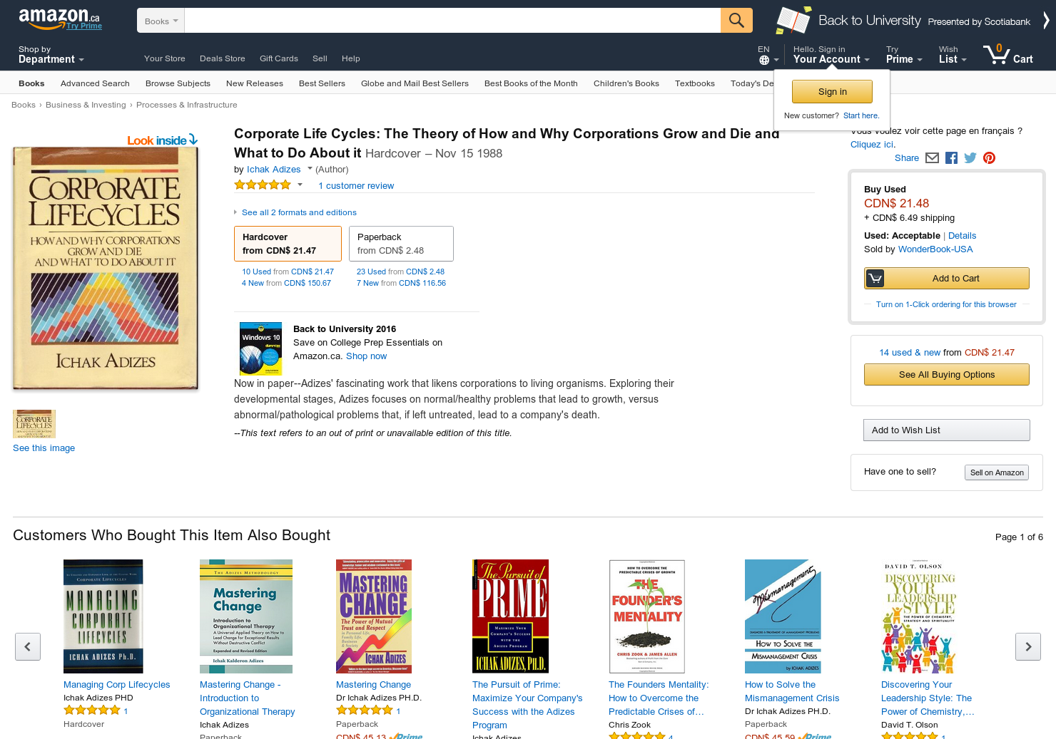This screenshot has width=1056, height=739.
Task: Expand See all 2 formats and editions
Action: [x=299, y=212]
